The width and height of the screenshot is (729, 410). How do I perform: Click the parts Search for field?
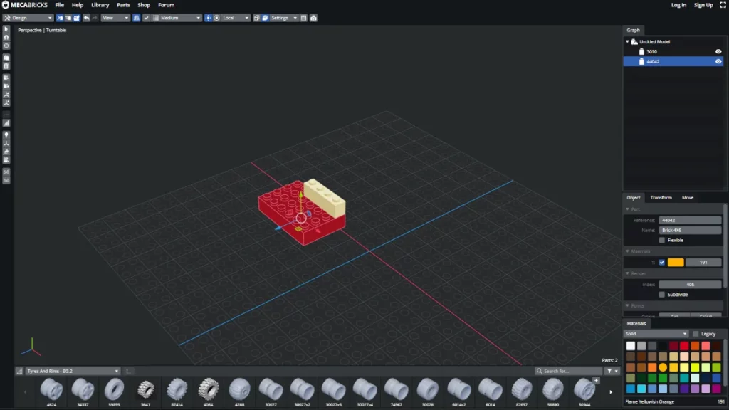tap(568, 371)
